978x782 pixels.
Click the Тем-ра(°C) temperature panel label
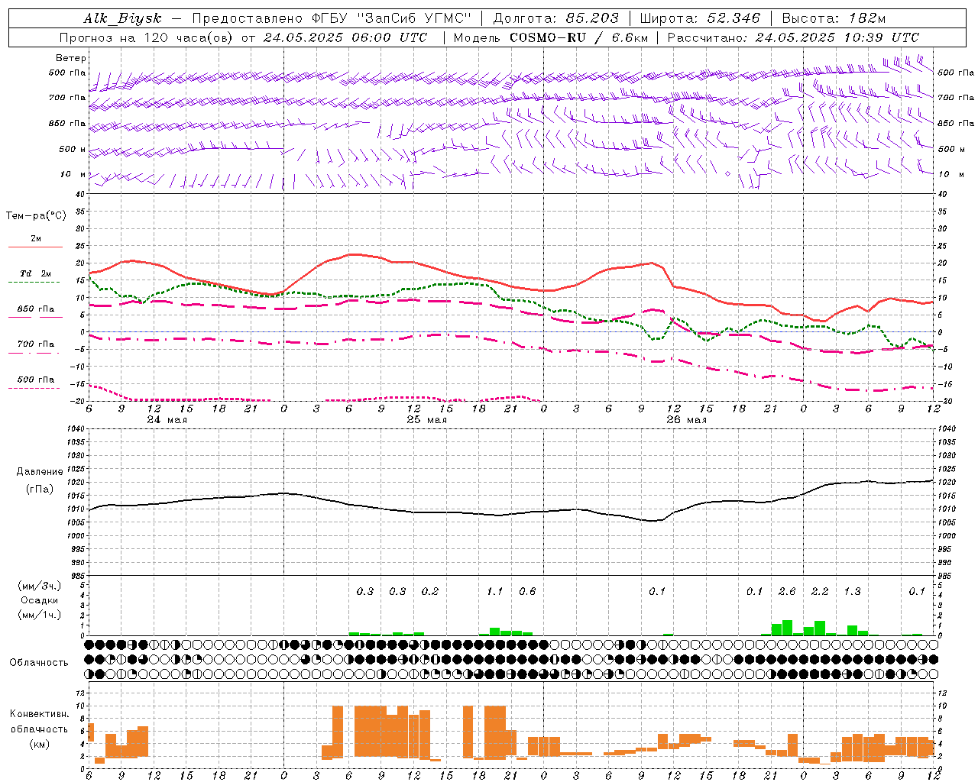(36, 216)
